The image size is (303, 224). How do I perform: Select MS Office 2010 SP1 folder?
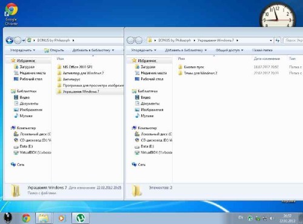coord(75,67)
